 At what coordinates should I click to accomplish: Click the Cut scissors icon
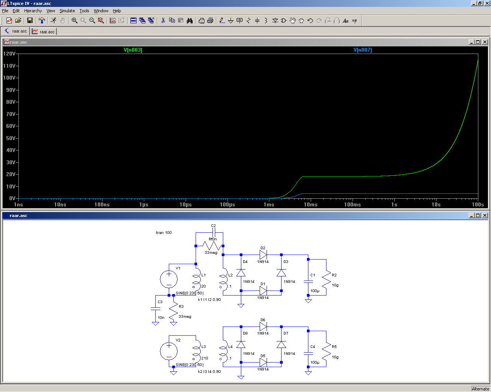click(163, 21)
